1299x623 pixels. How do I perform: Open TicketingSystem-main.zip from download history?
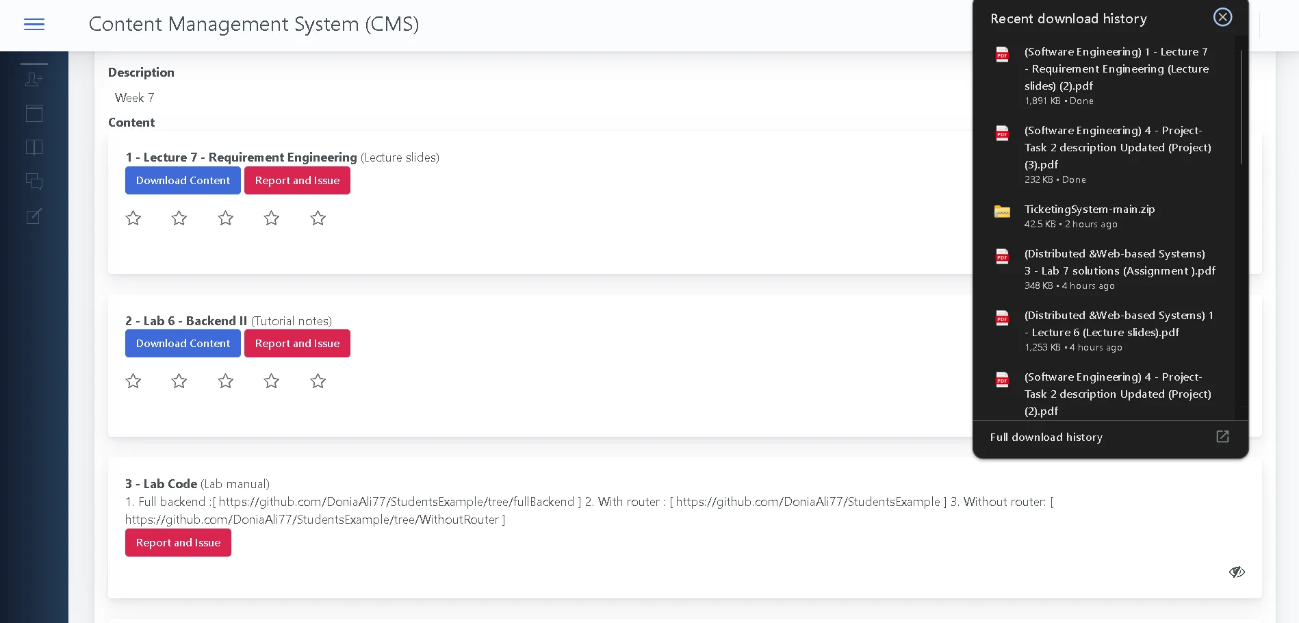1089,209
